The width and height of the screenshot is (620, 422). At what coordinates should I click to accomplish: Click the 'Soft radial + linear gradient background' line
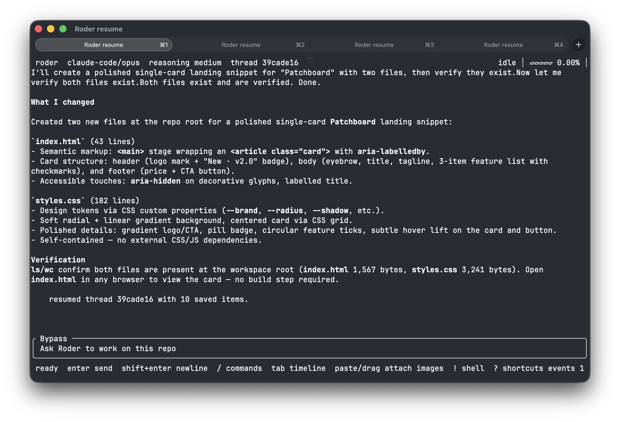coord(192,220)
